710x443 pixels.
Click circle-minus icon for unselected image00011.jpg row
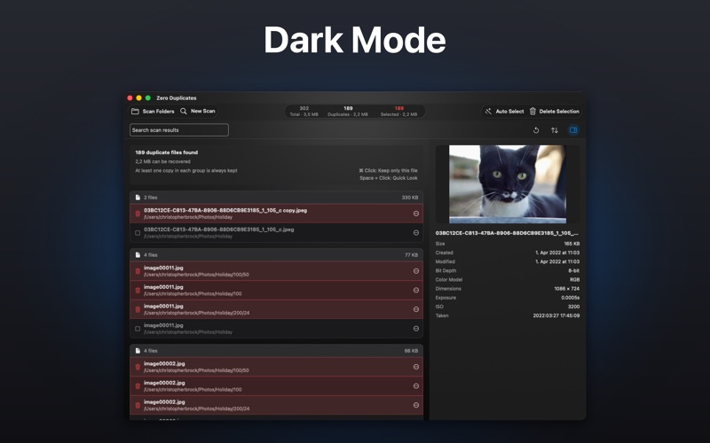[x=416, y=329]
